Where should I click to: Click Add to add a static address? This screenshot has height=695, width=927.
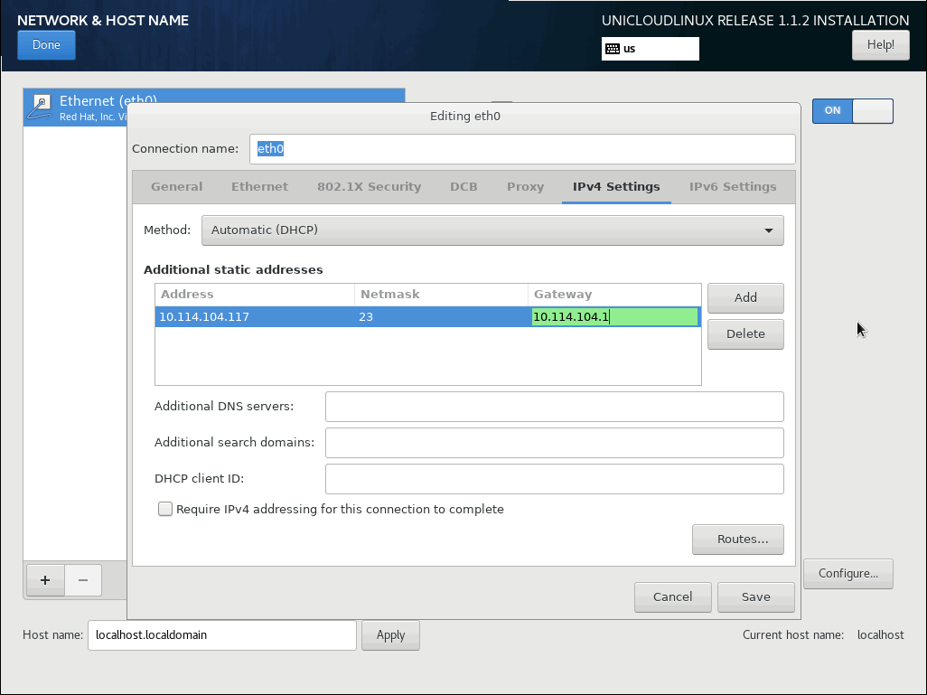(x=745, y=297)
